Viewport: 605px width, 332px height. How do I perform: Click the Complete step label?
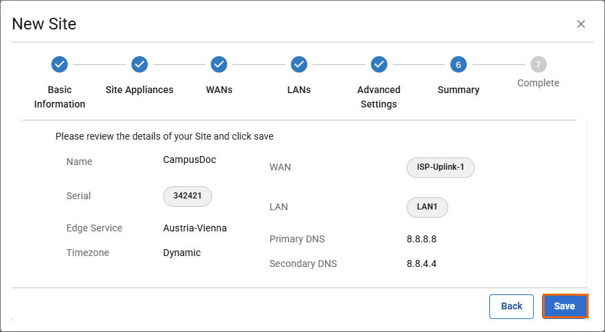(x=538, y=83)
